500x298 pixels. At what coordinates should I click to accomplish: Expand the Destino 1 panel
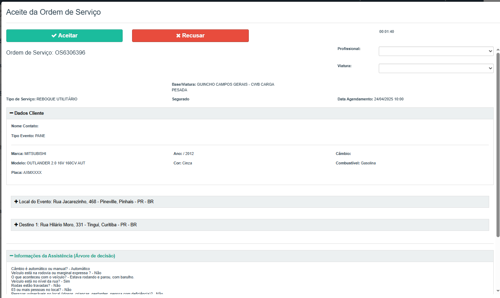[x=250, y=225]
